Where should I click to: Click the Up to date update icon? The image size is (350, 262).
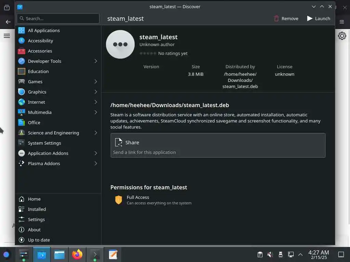click(22, 240)
